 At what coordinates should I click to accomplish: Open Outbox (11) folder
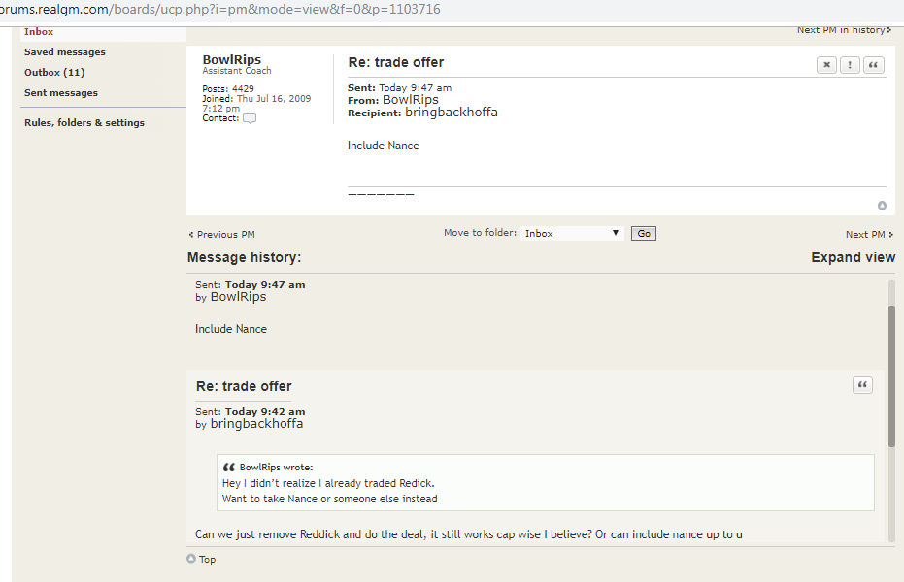[54, 72]
